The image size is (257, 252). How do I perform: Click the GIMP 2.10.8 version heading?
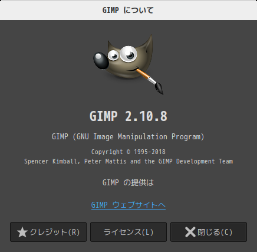(128, 116)
